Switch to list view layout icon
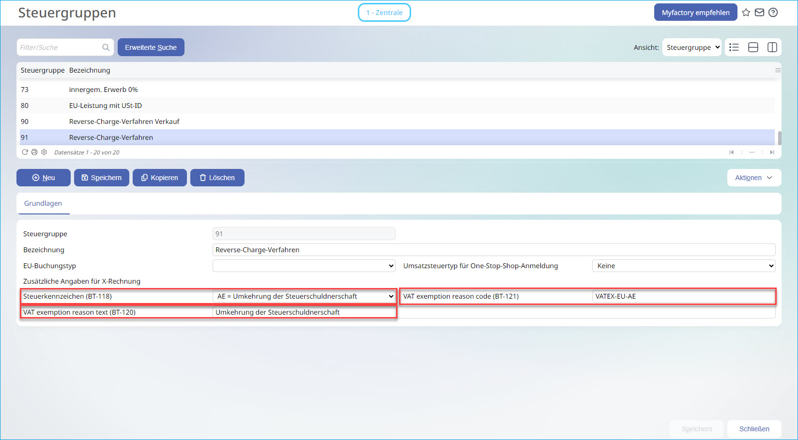This screenshot has width=798, height=440. (x=734, y=47)
